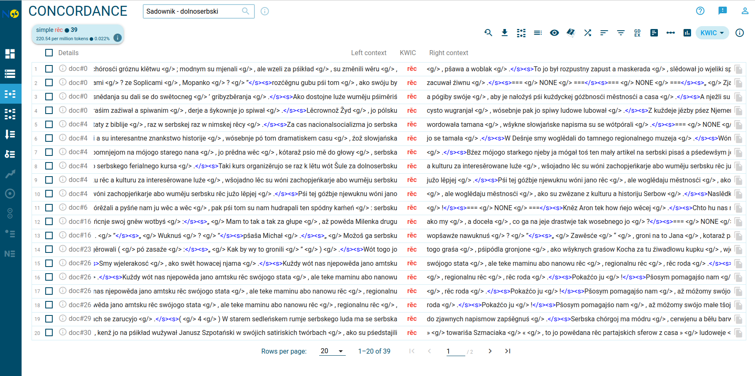Click the red KWIC word rěc in row 9
Screen dimensions: 755x376
coord(412,180)
